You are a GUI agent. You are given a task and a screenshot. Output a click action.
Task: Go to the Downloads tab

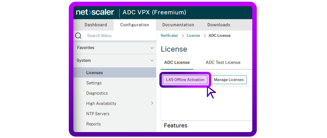[x=219, y=25]
